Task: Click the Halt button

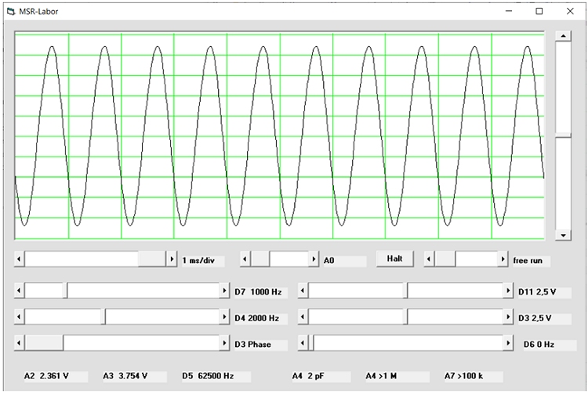Action: click(394, 259)
